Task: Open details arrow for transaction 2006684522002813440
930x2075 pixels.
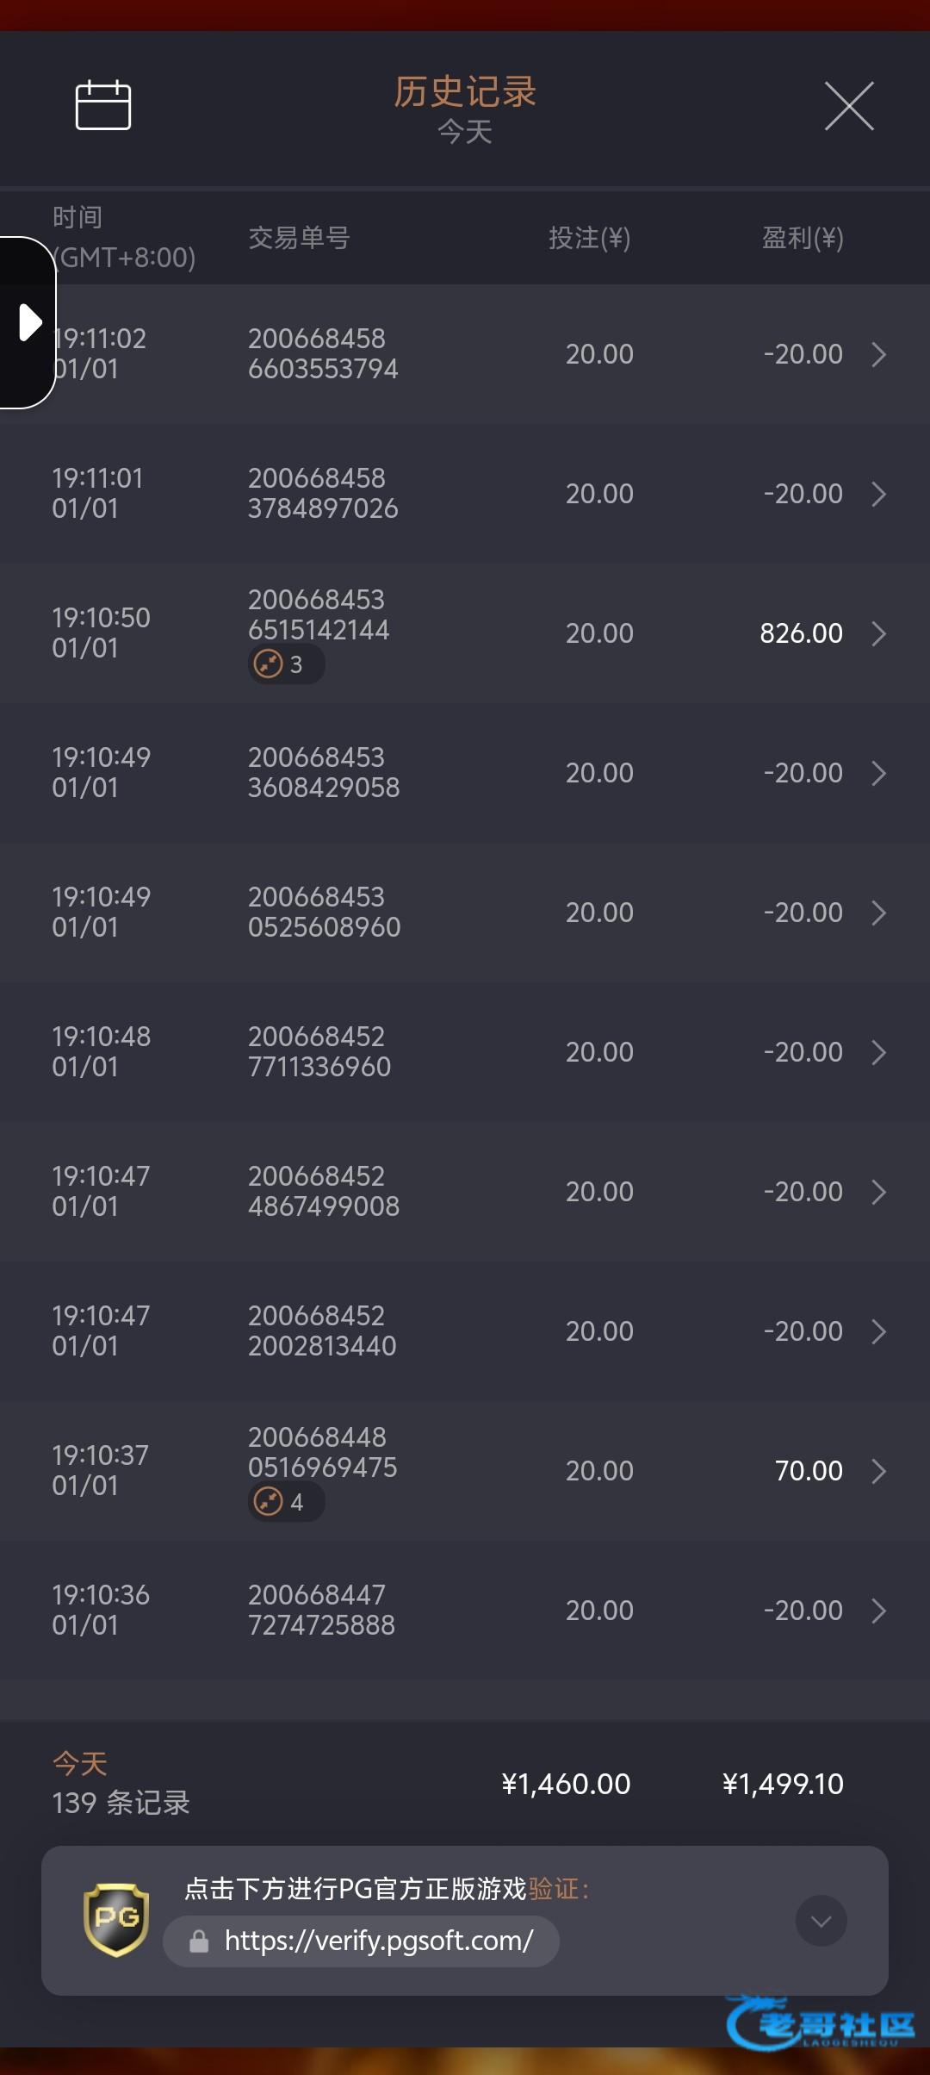Action: [878, 1331]
